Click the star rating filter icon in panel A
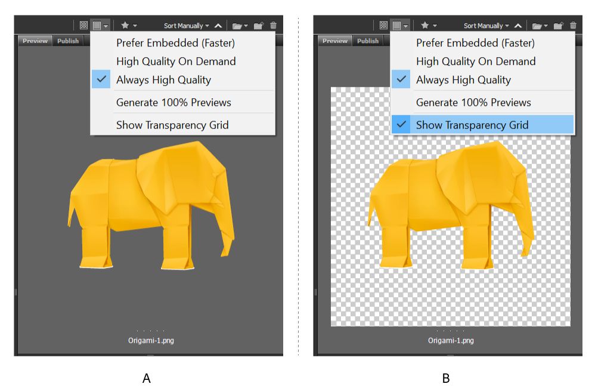 pyautogui.click(x=125, y=25)
